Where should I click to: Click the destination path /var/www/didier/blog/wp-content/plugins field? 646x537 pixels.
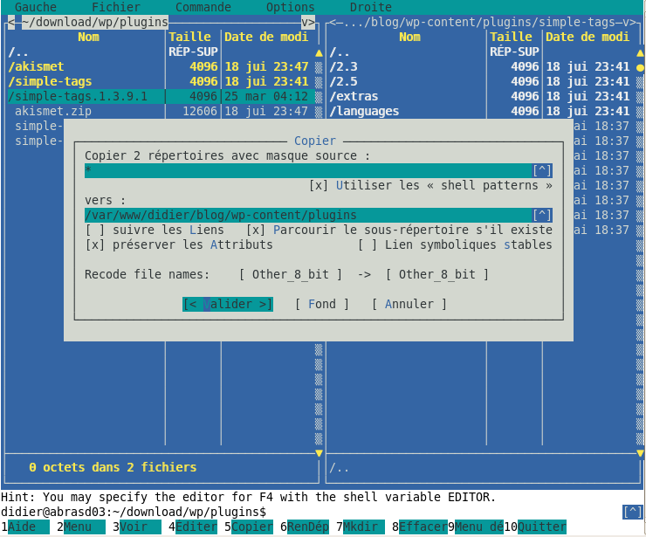(x=308, y=215)
